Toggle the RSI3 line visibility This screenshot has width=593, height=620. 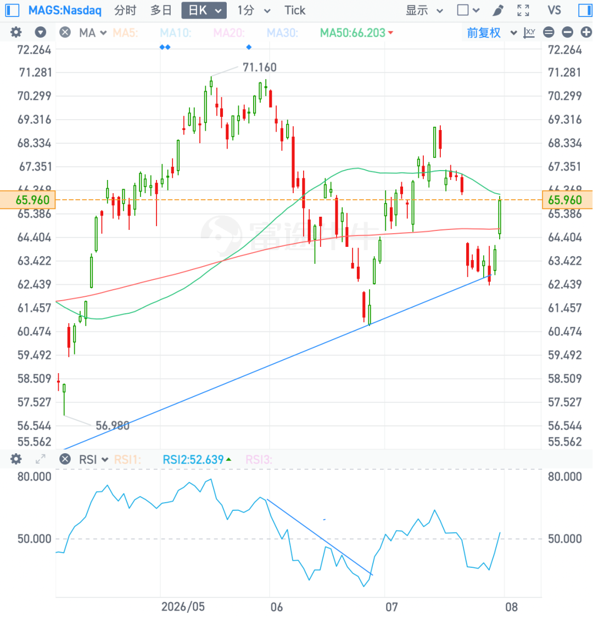[259, 459]
